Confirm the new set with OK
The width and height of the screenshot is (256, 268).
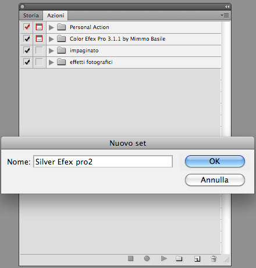(x=215, y=161)
